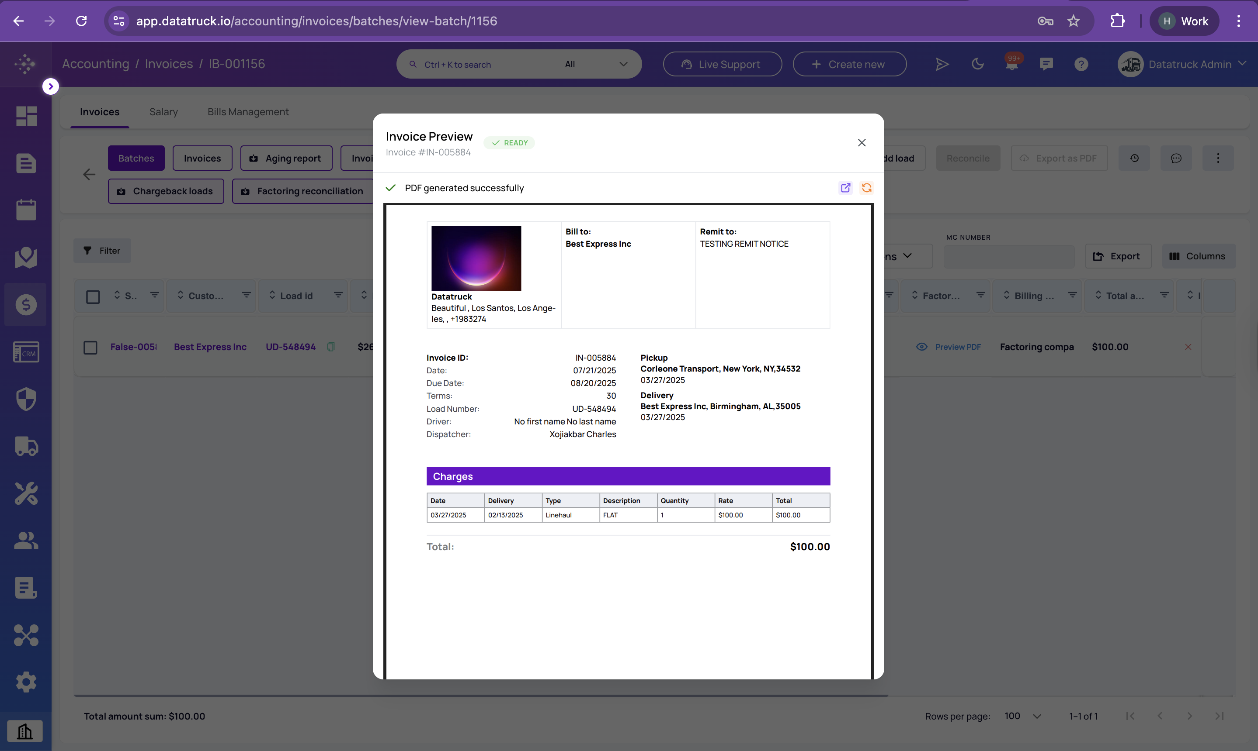Open settings gear icon in sidebar

click(26, 682)
